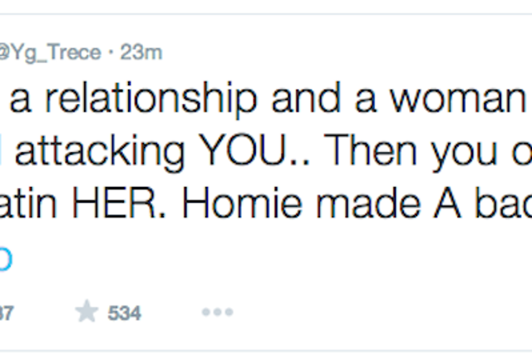Click the word "woman" in the first line
The height and width of the screenshot is (355, 532).
pos(457,100)
